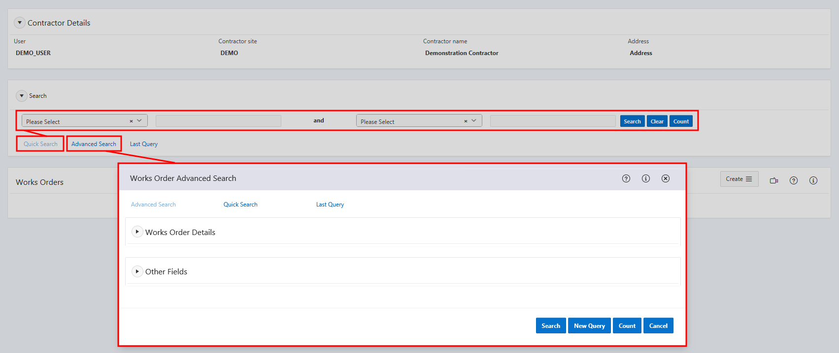Screen dimensions: 839x353
Task: Collapse the Contractor Details section
Action: [x=20, y=23]
